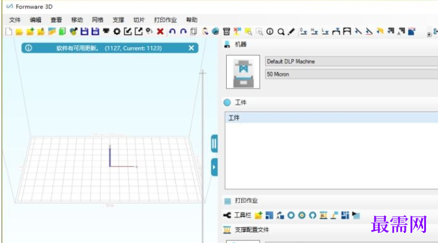Open the Default DLP Machine dropdown
The height and width of the screenshot is (243, 438).
coord(351,62)
